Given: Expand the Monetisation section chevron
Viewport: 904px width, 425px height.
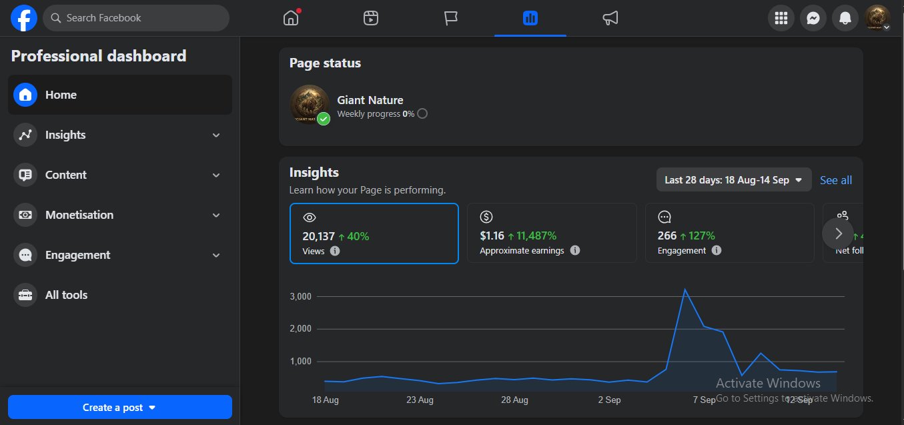Looking at the screenshot, I should point(215,215).
